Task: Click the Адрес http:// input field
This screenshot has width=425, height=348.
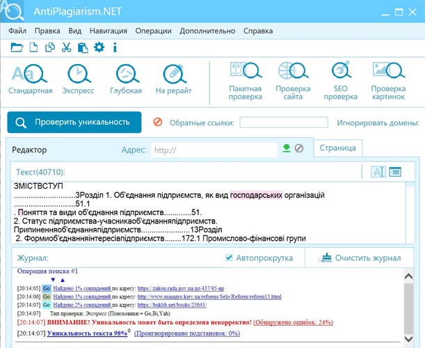Action: point(214,150)
